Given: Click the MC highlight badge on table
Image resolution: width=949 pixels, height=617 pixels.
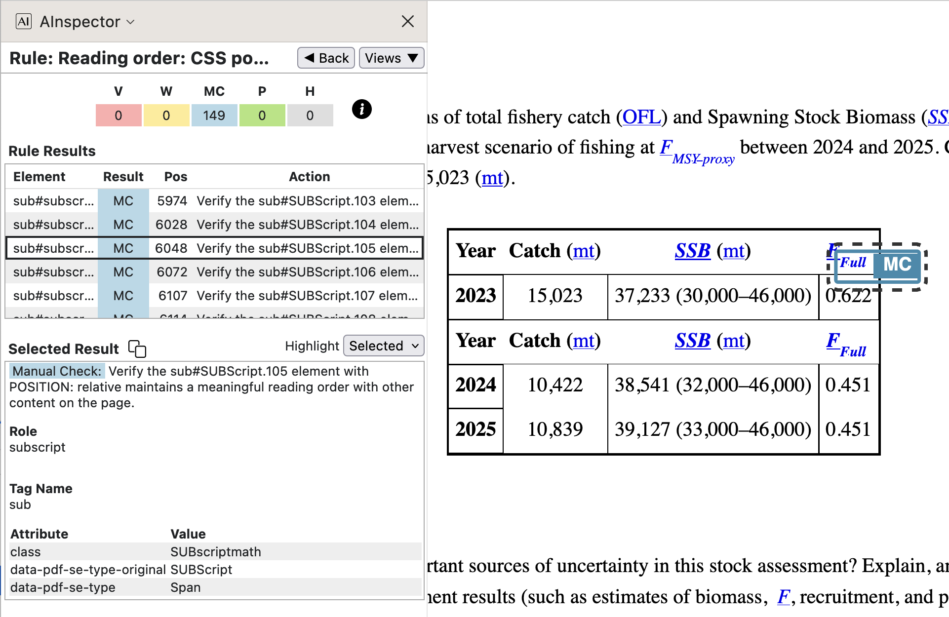Looking at the screenshot, I should (897, 265).
